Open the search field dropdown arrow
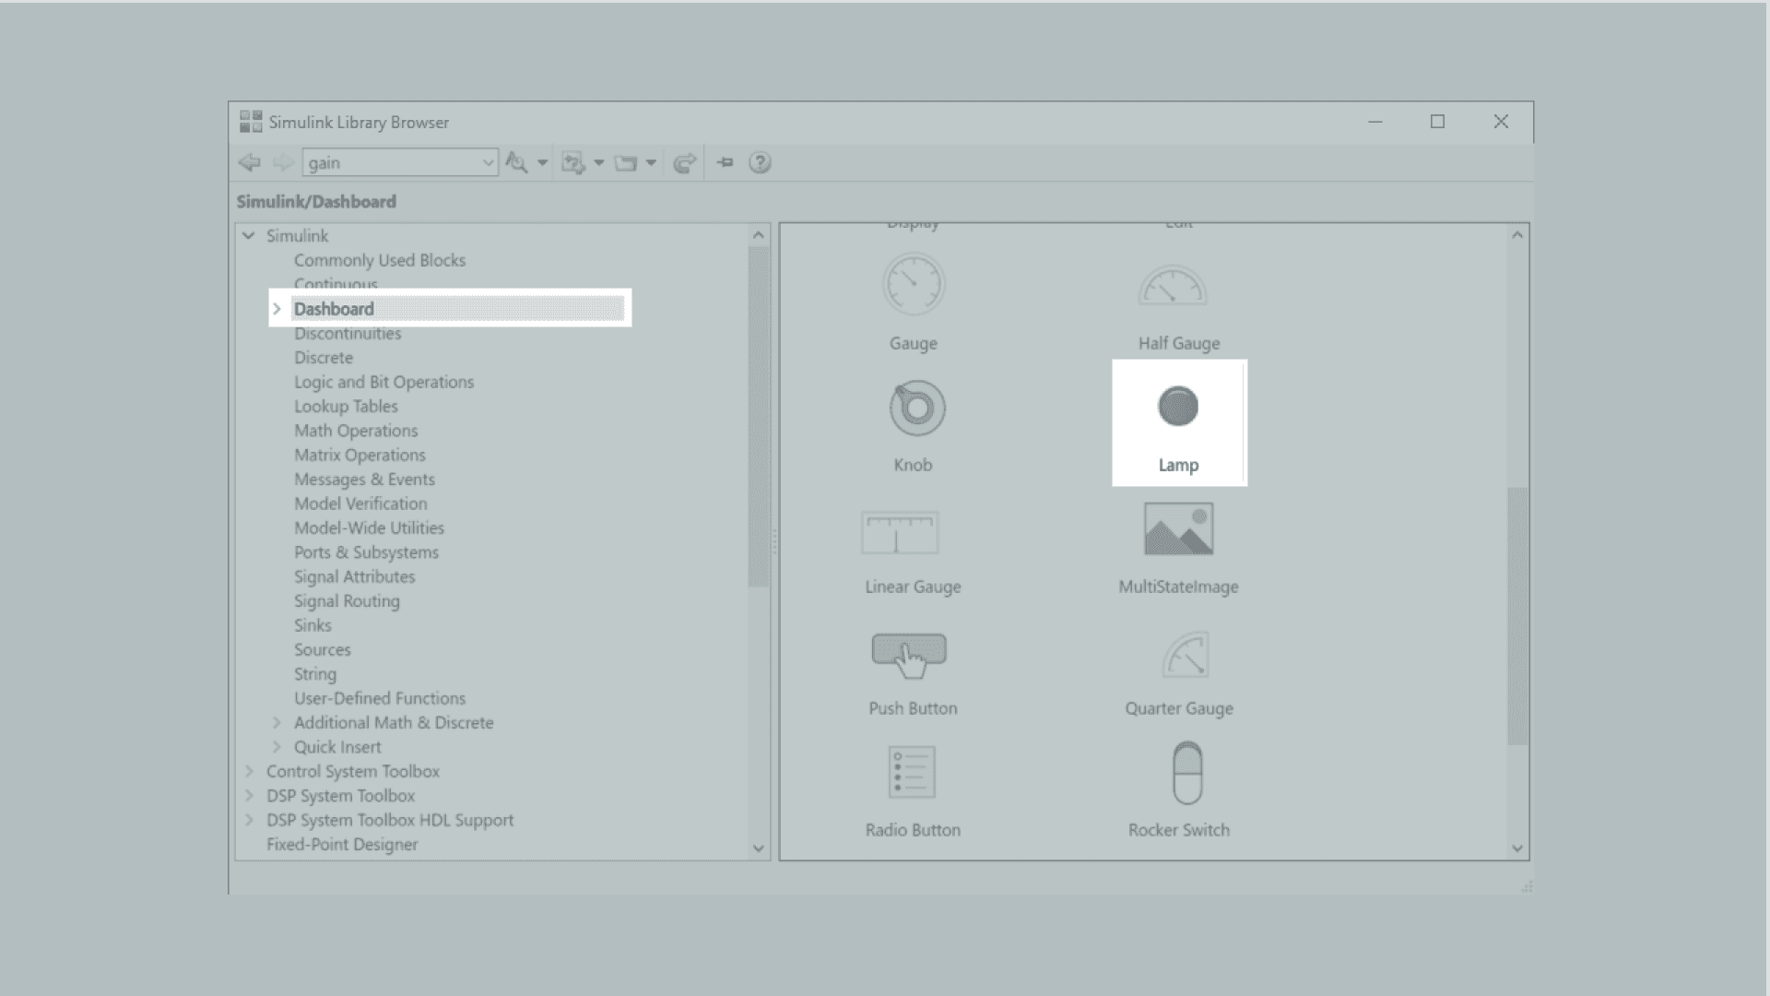The height and width of the screenshot is (996, 1770). coord(488,163)
